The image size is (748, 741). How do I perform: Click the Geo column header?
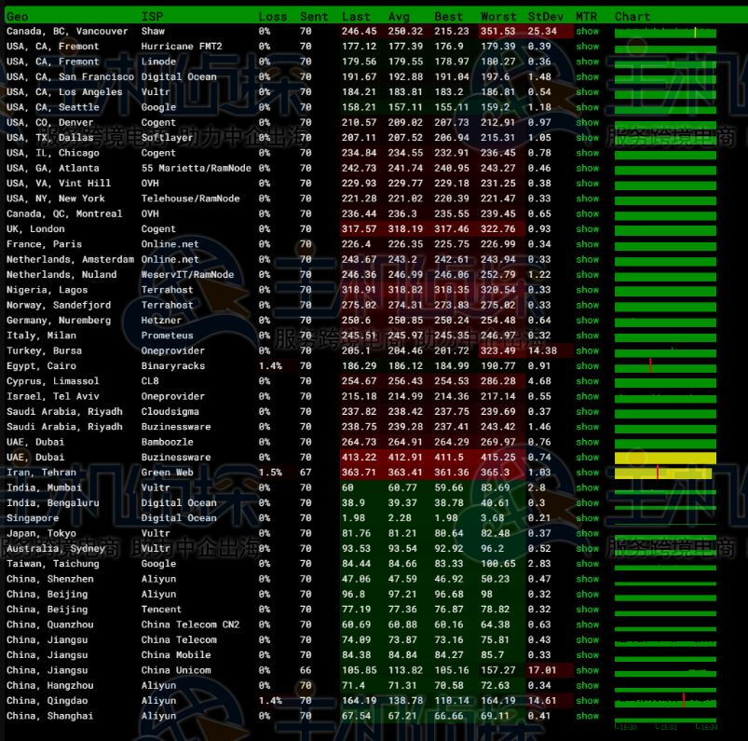18,17
